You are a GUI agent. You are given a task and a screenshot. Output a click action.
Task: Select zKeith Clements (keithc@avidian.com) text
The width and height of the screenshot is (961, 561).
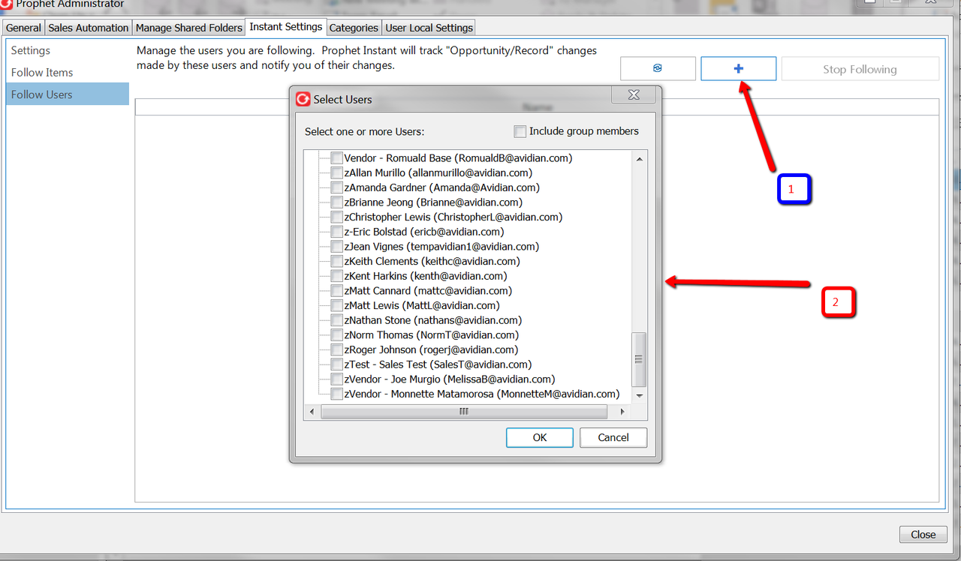(x=432, y=261)
